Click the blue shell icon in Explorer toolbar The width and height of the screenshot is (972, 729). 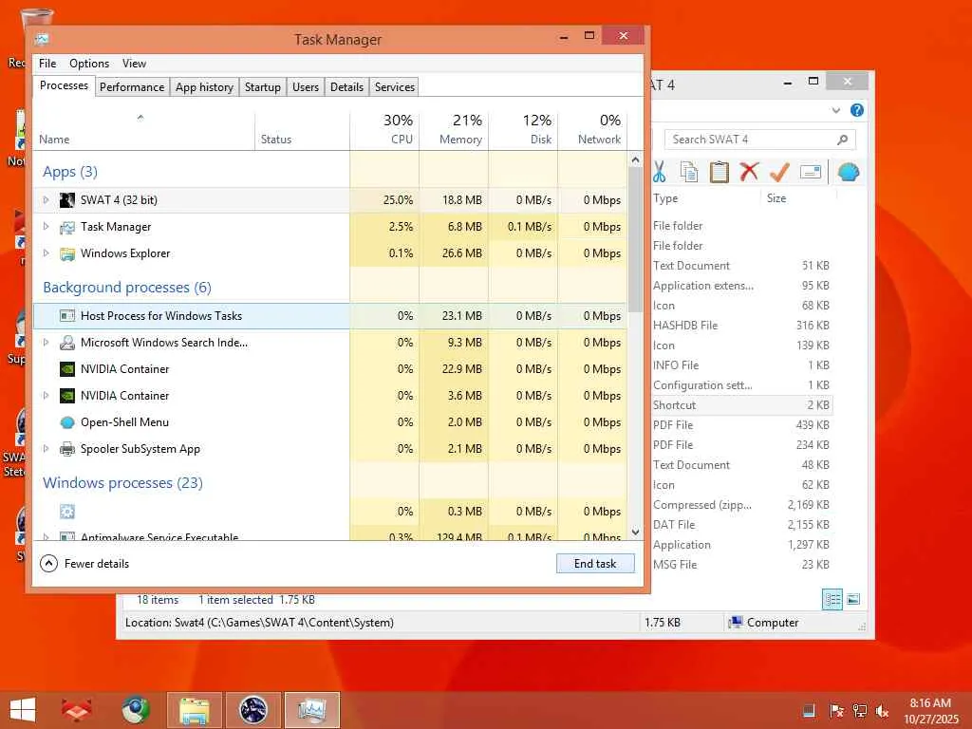848,172
